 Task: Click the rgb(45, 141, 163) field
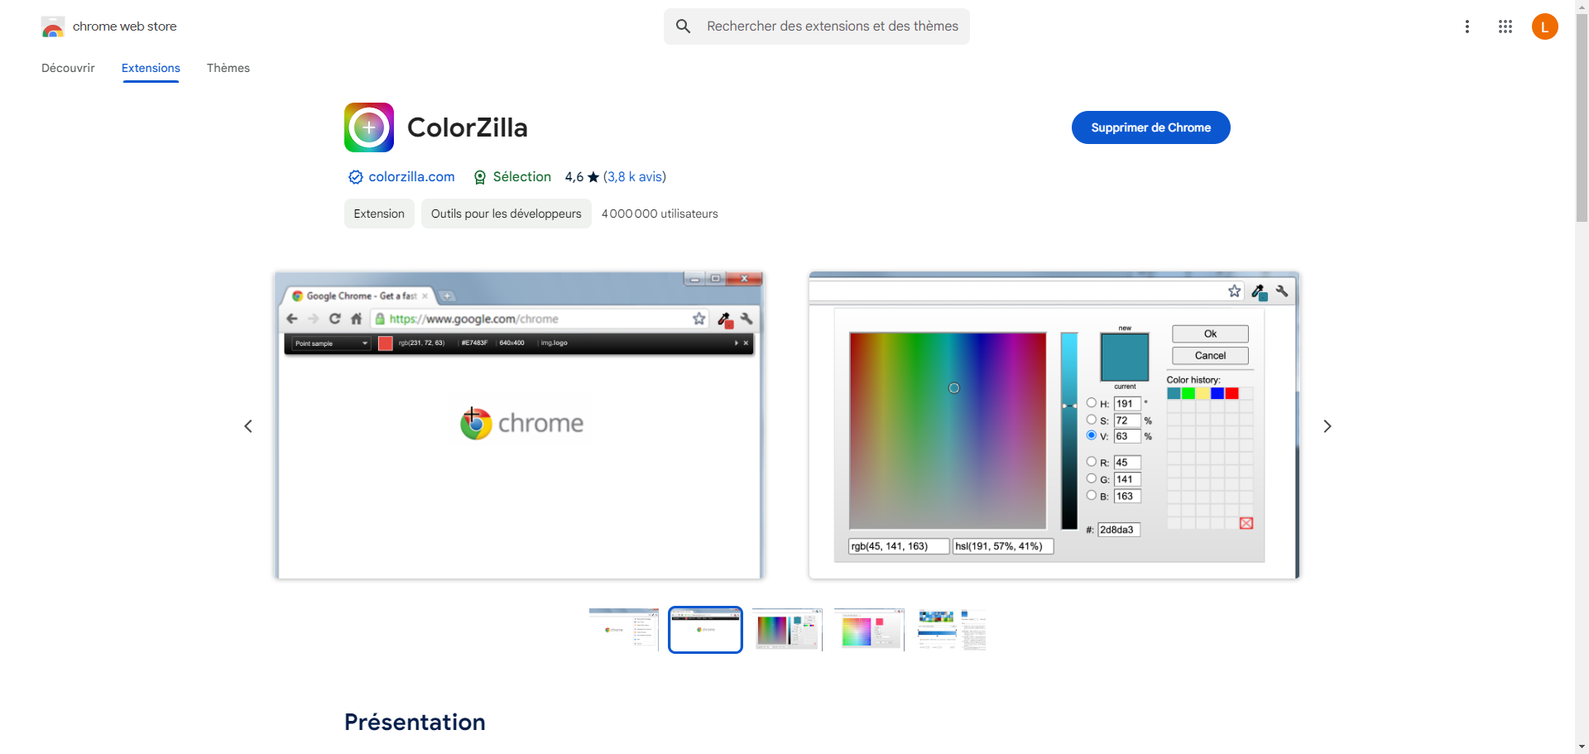(899, 546)
